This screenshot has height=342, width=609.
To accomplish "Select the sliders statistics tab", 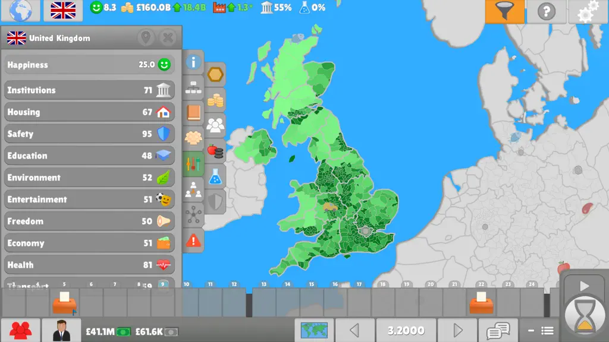I will (x=193, y=164).
